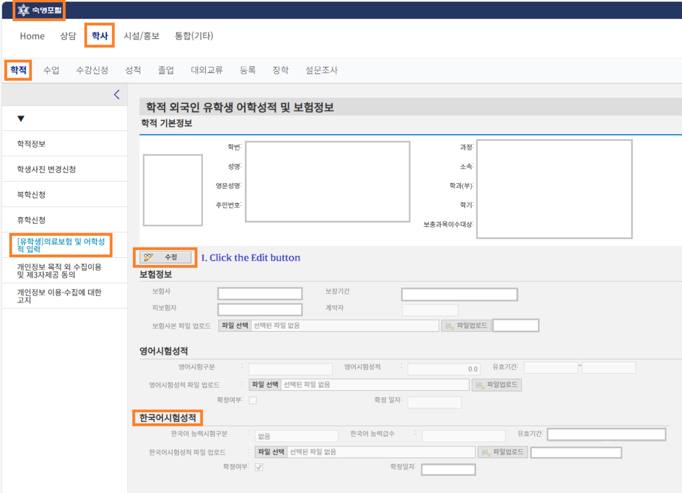Image resolution: width=682 pixels, height=493 pixels.
Task: Open 휴학신청 in the sidebar
Action: [x=65, y=220]
